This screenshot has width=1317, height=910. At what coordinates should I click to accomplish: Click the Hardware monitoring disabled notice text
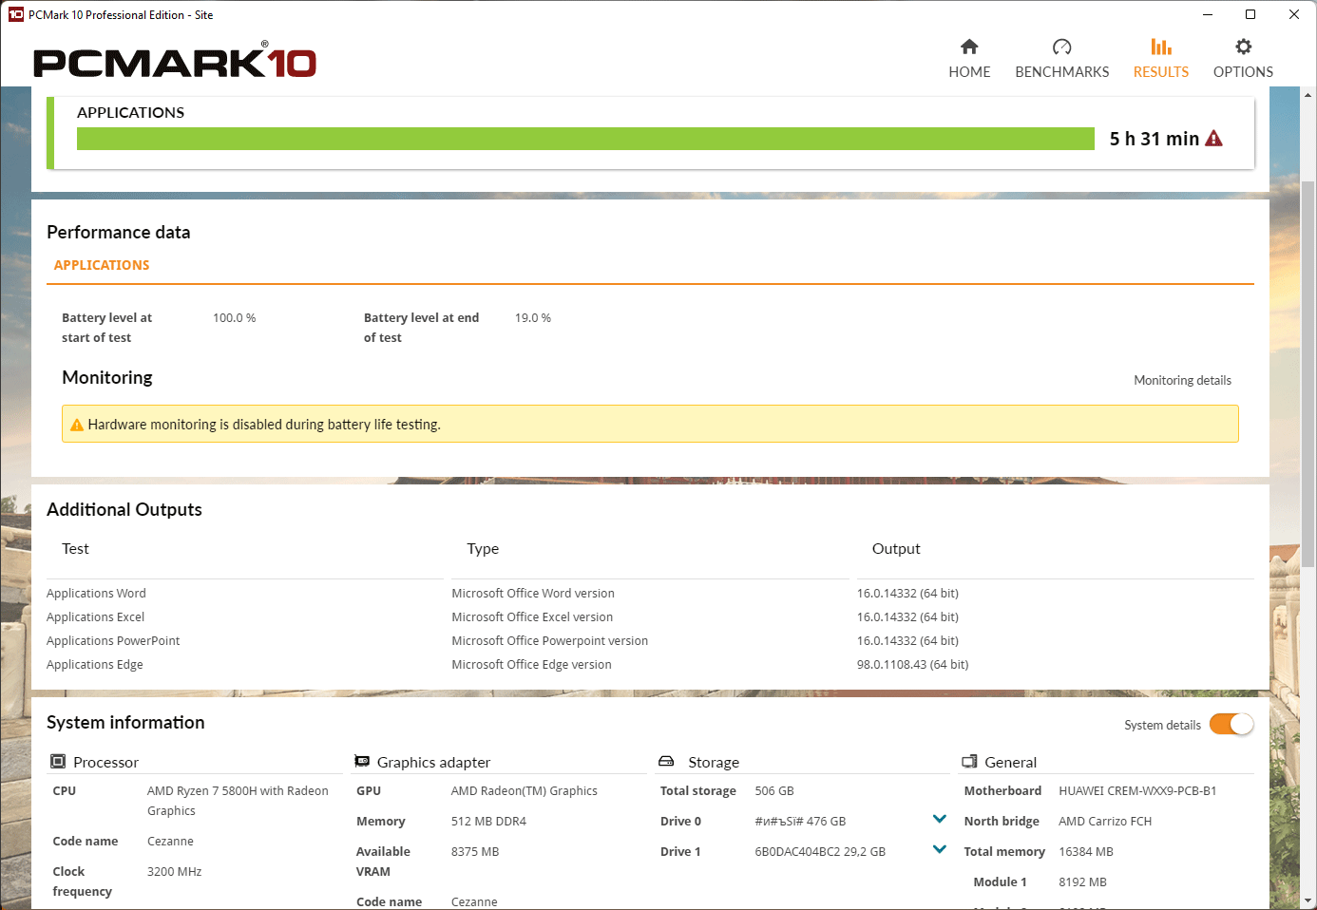264,425
